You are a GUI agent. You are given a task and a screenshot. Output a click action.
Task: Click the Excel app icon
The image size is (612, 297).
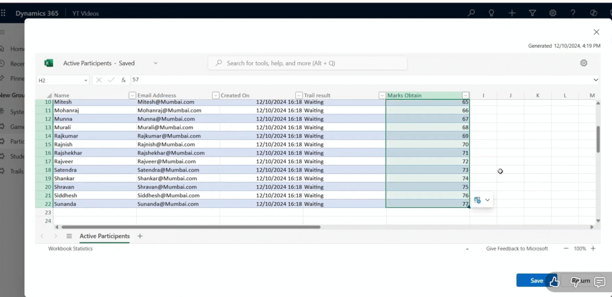click(49, 63)
